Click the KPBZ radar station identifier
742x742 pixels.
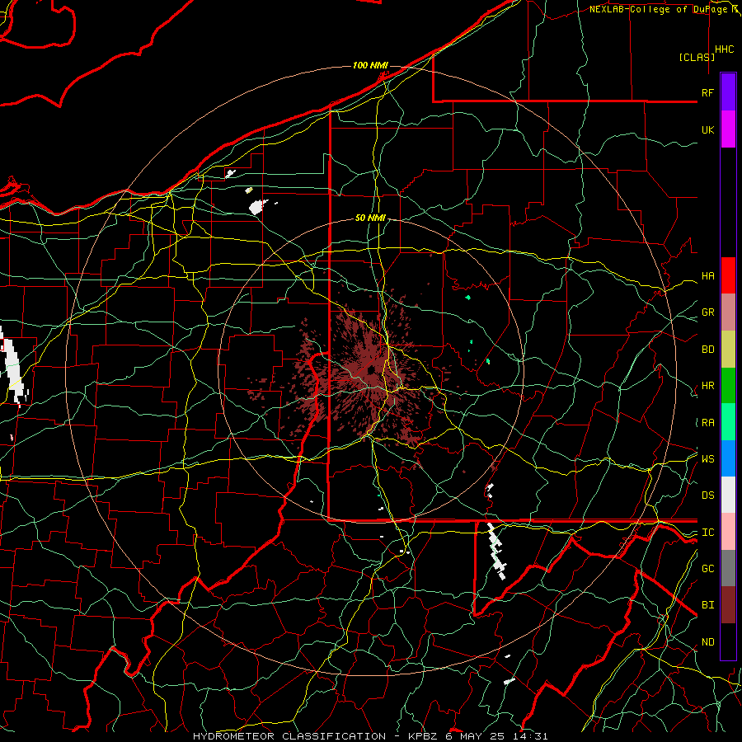424,736
